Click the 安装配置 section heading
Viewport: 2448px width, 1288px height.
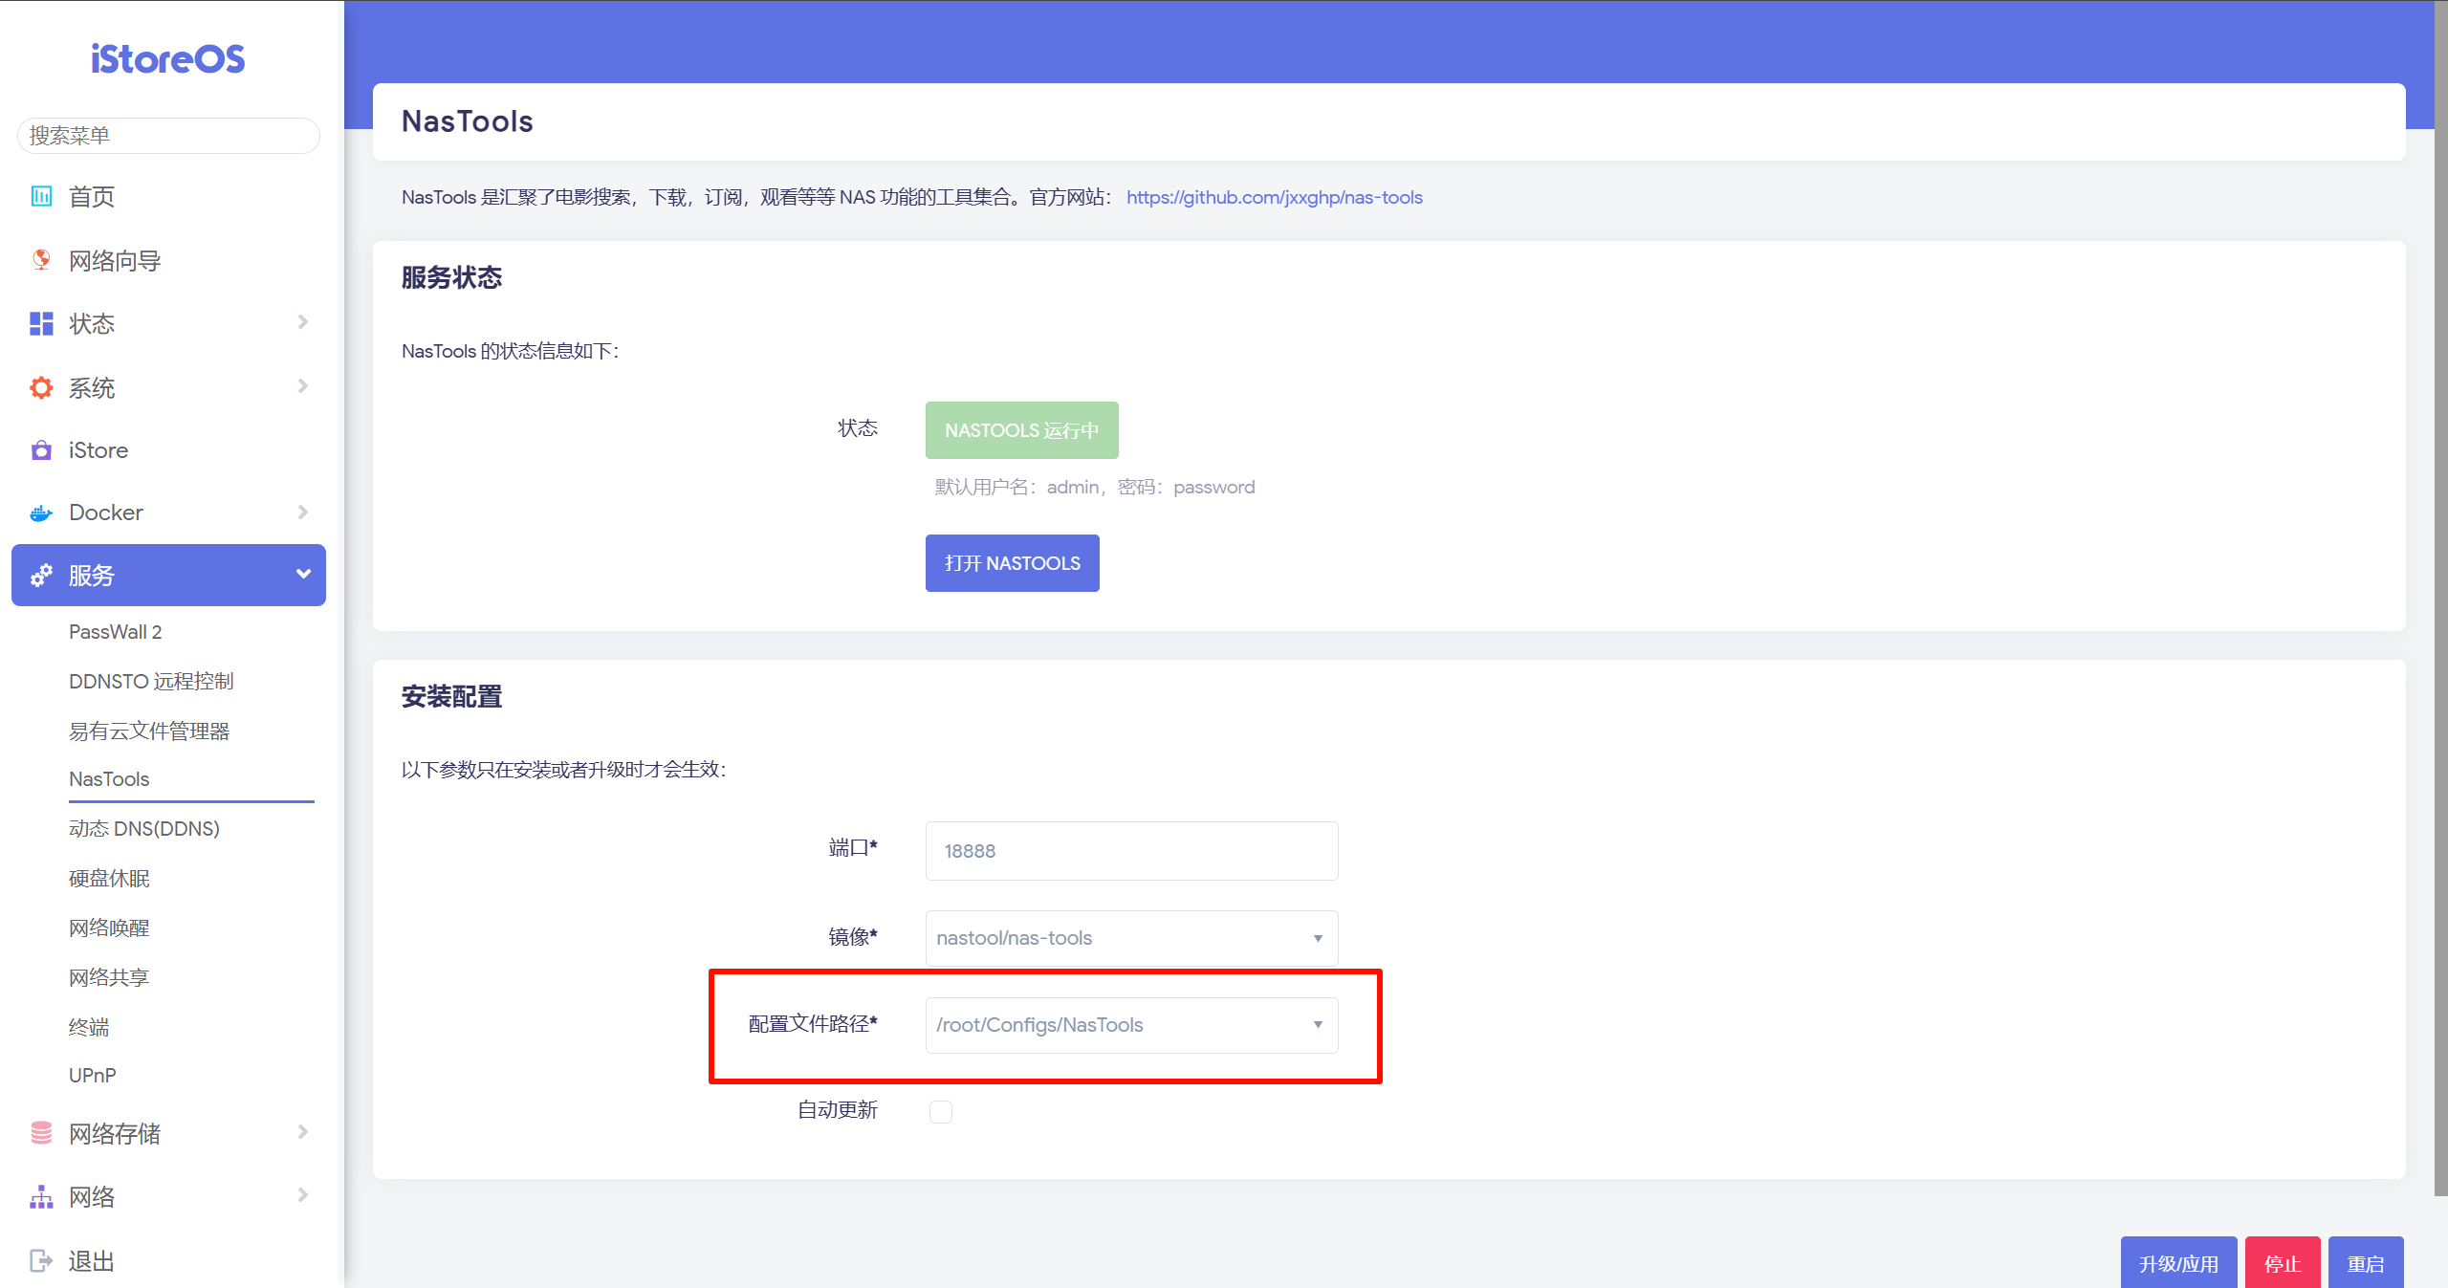pos(451,697)
